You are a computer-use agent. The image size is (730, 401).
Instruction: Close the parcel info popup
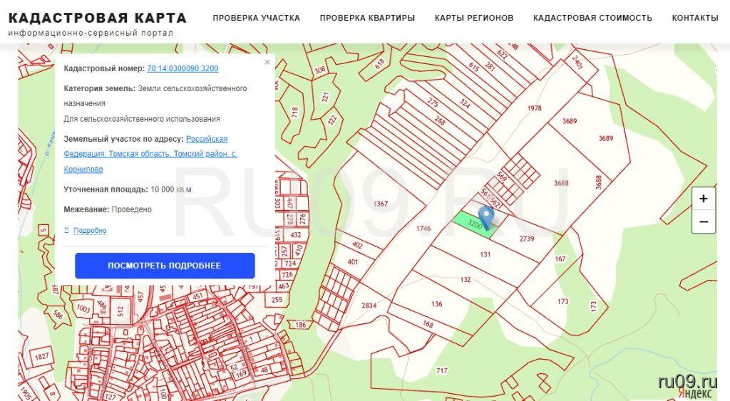tap(267, 62)
